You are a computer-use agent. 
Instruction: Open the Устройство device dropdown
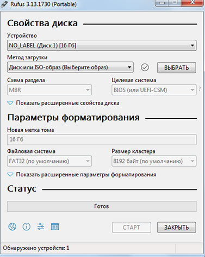coord(102,45)
